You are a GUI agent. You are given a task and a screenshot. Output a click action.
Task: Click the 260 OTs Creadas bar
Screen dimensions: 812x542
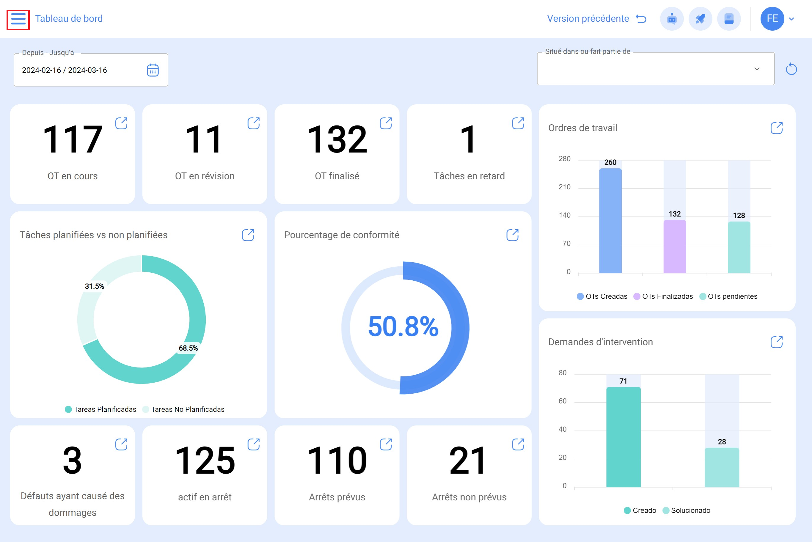point(610,221)
